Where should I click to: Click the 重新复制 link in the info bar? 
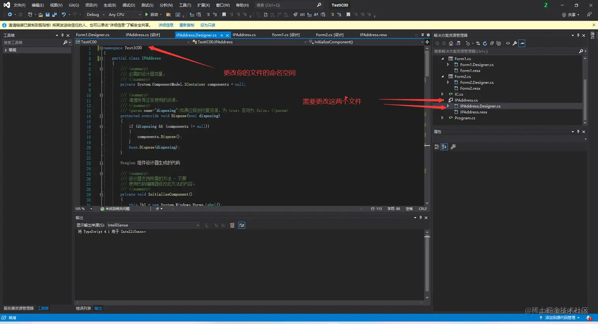(187, 25)
